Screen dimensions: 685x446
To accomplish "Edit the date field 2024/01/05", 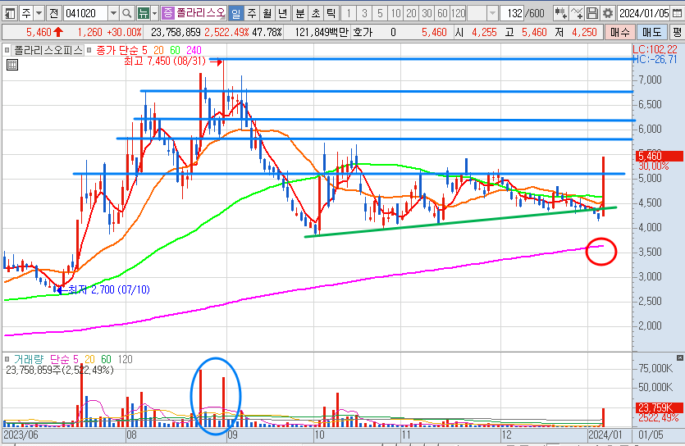I will click(x=644, y=13).
